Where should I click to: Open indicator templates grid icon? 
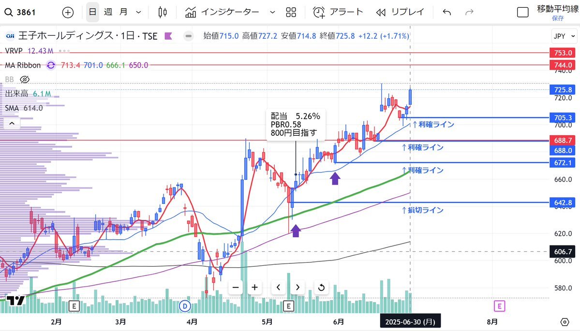pyautogui.click(x=291, y=12)
